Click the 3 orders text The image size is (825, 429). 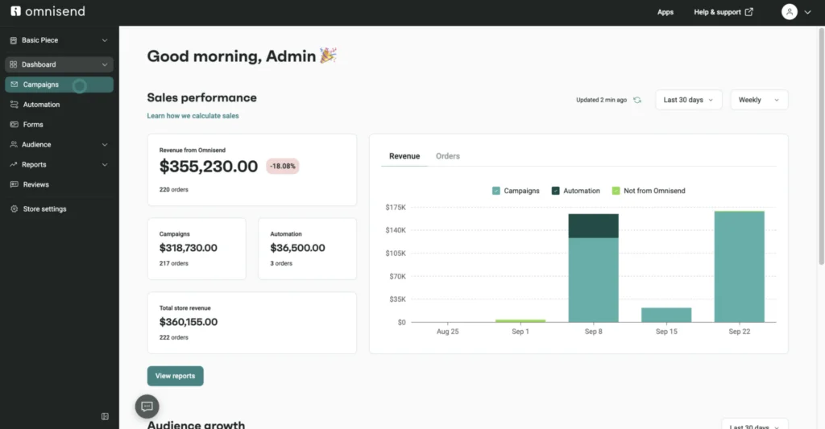click(x=281, y=263)
